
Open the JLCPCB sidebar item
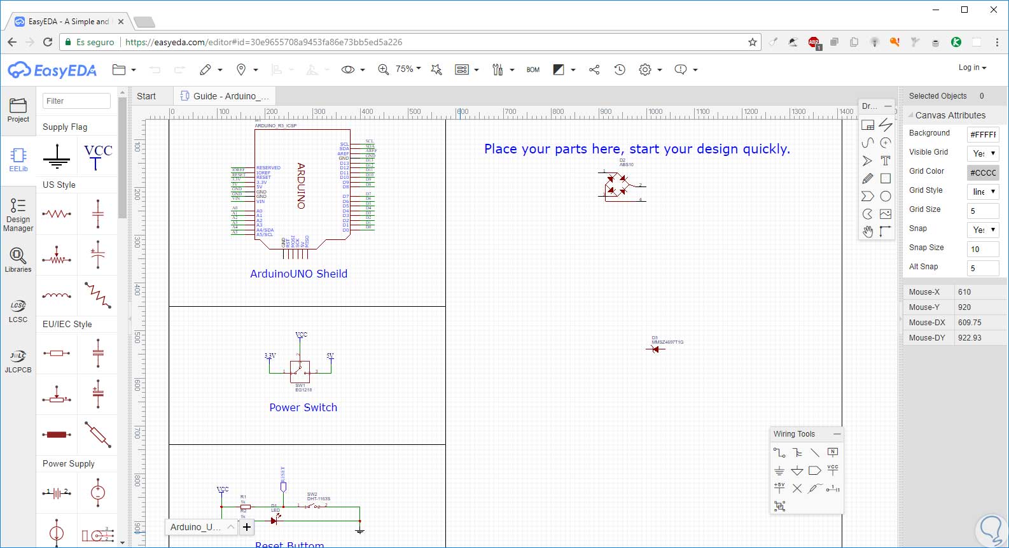pyautogui.click(x=18, y=361)
